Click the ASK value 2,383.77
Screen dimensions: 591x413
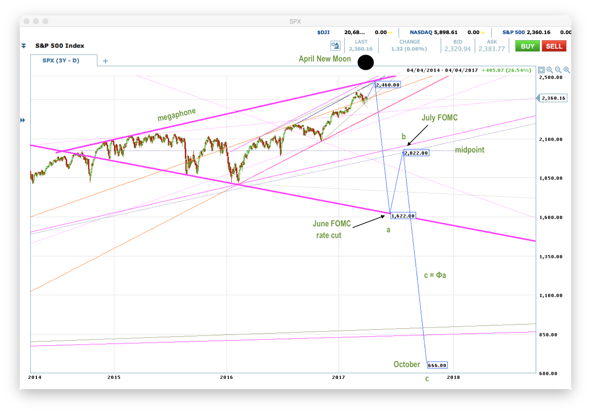[x=492, y=49]
